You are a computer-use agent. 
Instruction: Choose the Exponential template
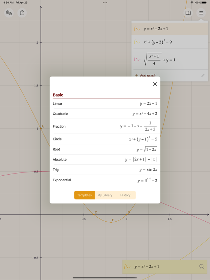[105, 180]
